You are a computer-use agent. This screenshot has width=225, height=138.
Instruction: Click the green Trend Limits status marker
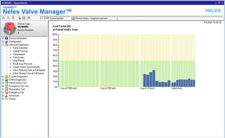[x=10, y=57]
